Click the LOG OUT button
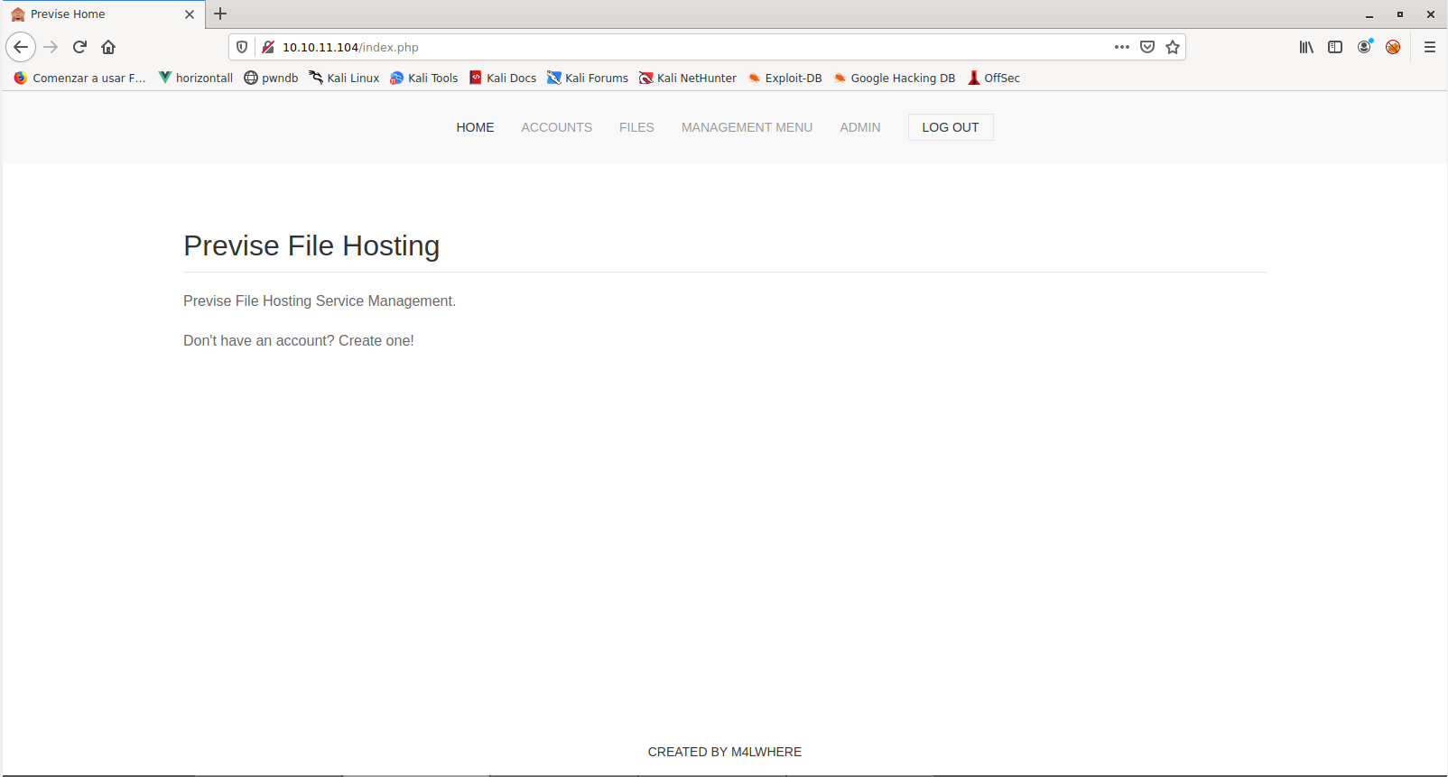 click(950, 127)
